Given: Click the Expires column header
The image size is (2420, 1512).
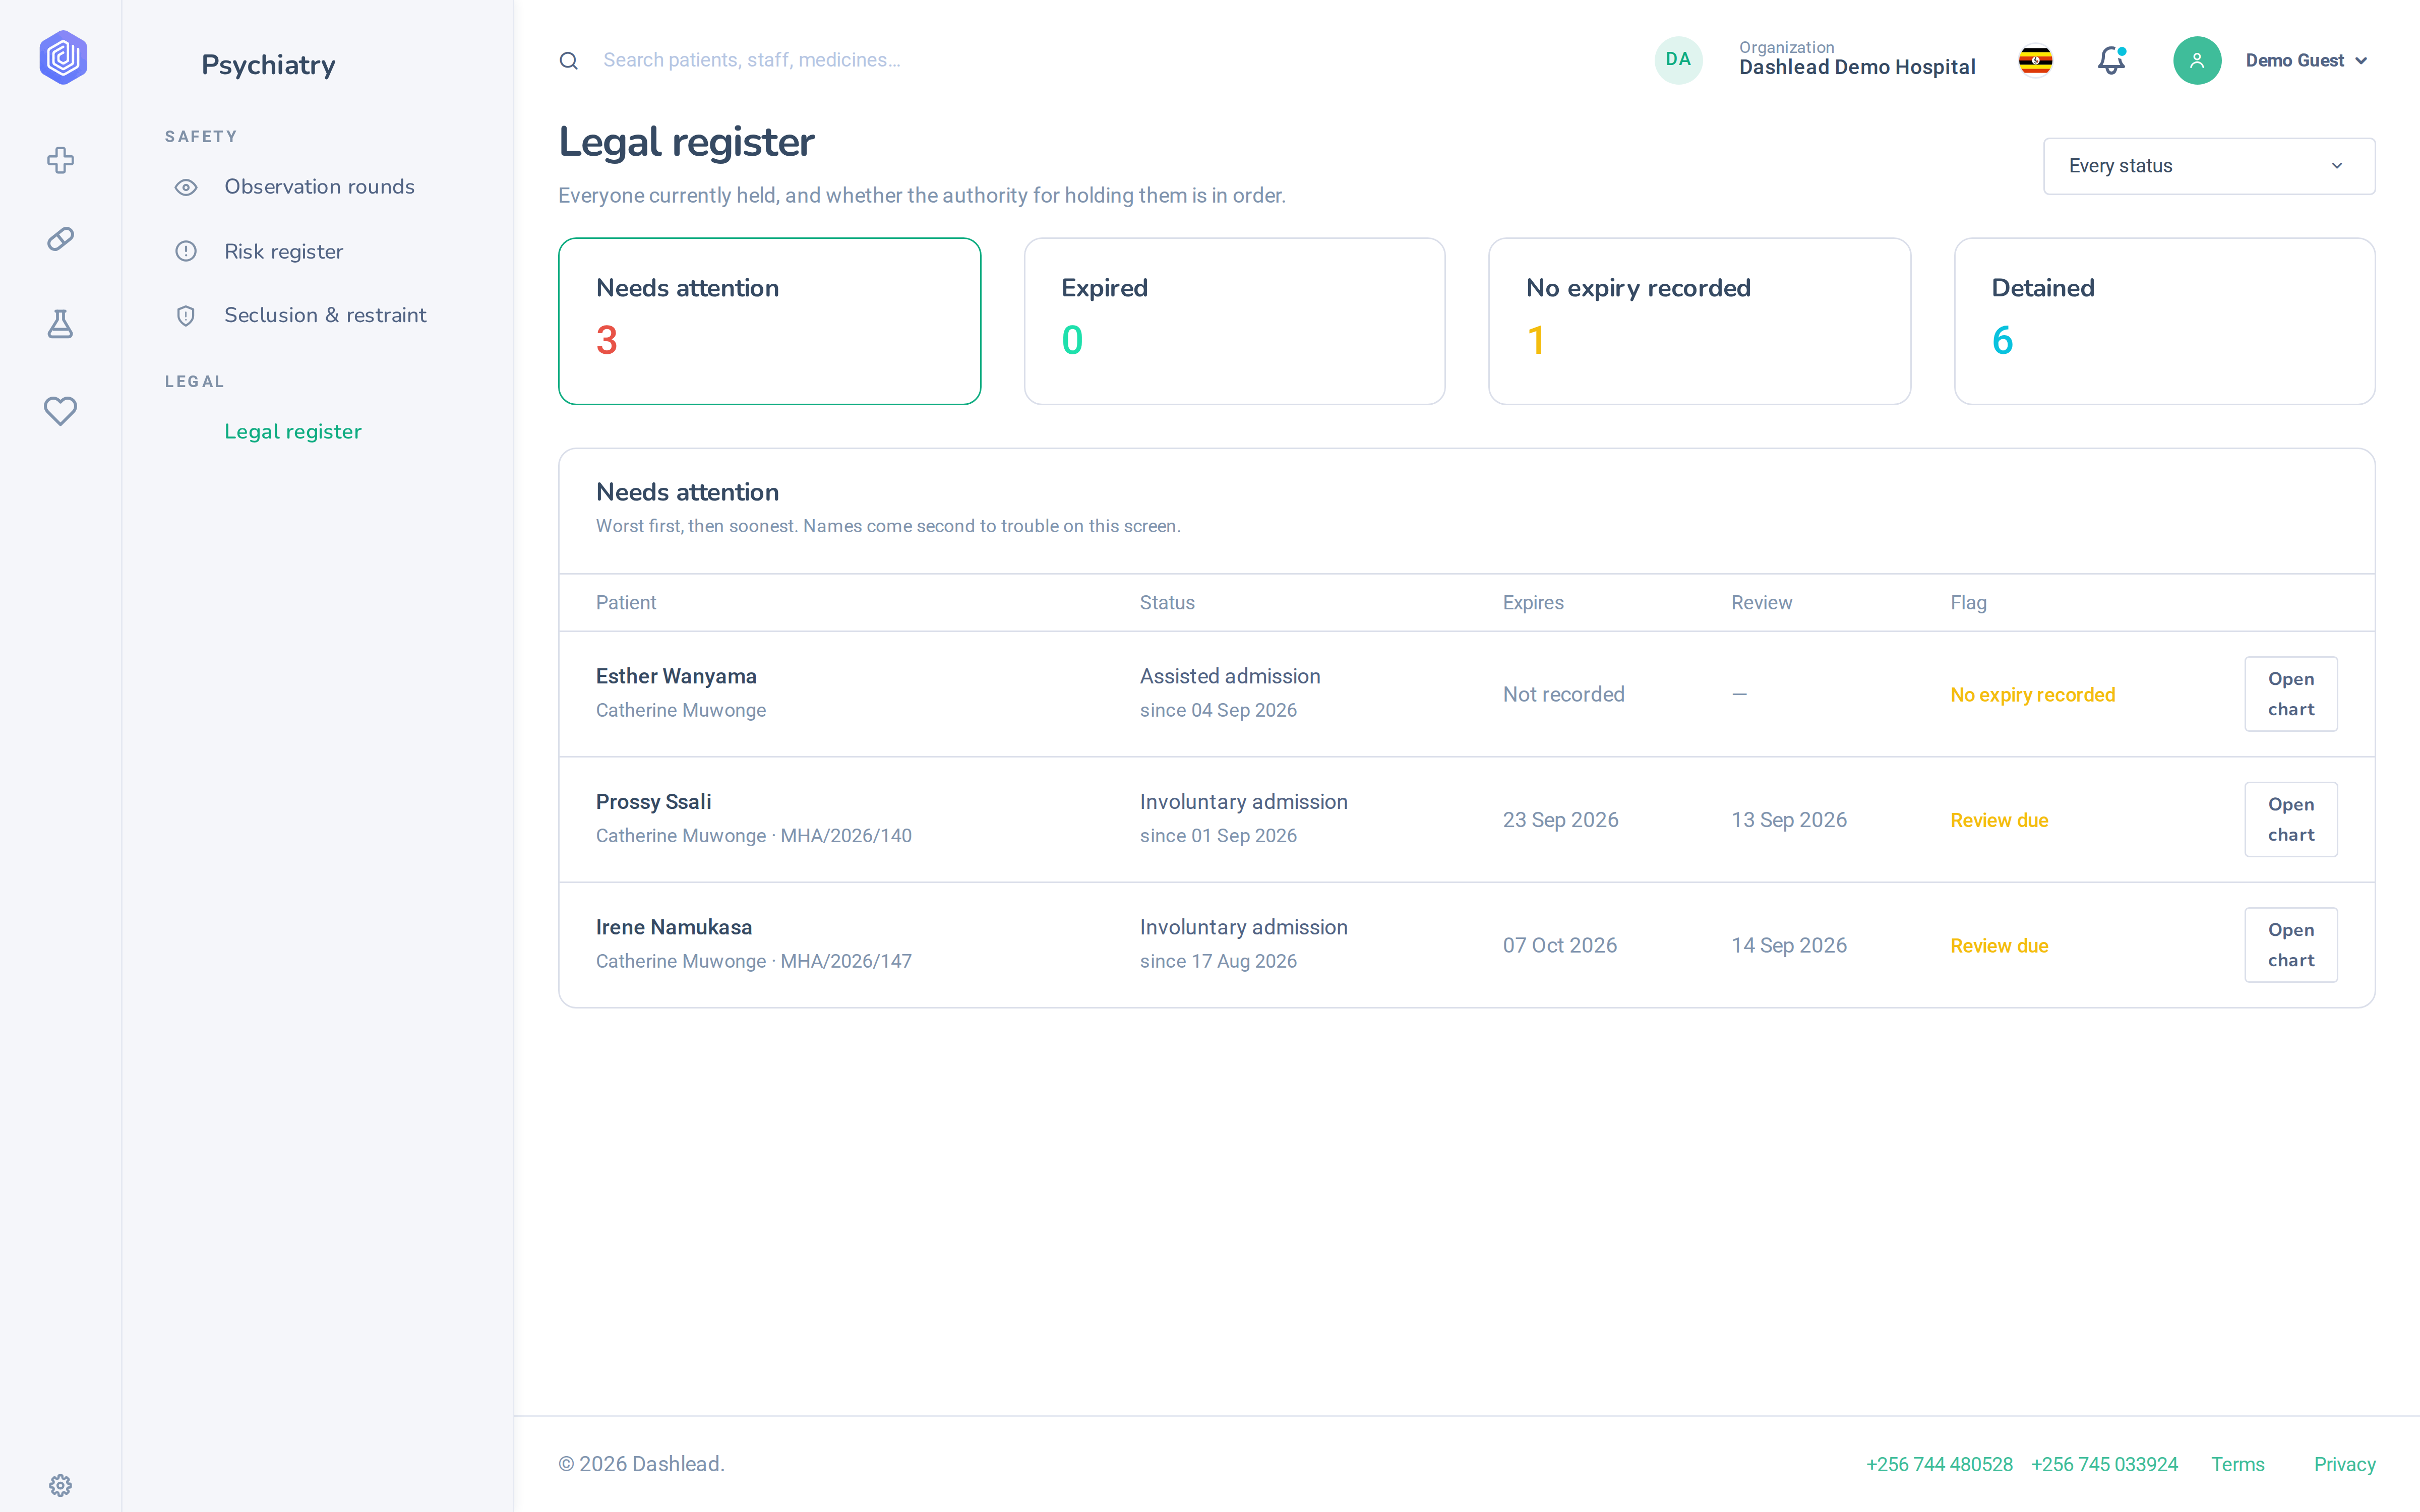Looking at the screenshot, I should pyautogui.click(x=1532, y=603).
